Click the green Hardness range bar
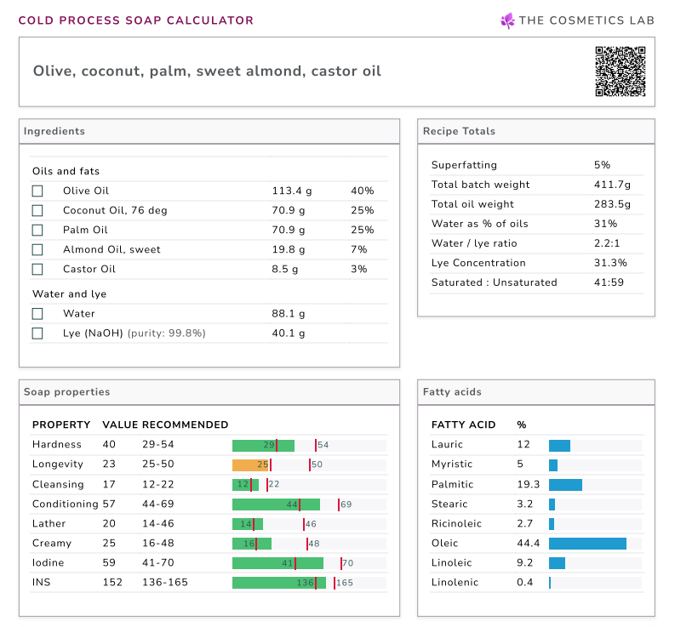Viewport: 675px width, 627px height. (263, 445)
